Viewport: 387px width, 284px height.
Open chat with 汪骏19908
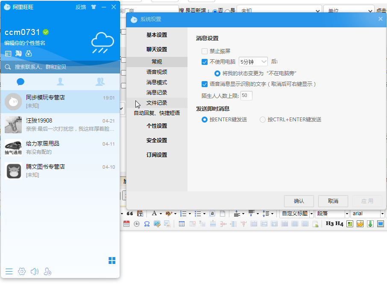60,125
